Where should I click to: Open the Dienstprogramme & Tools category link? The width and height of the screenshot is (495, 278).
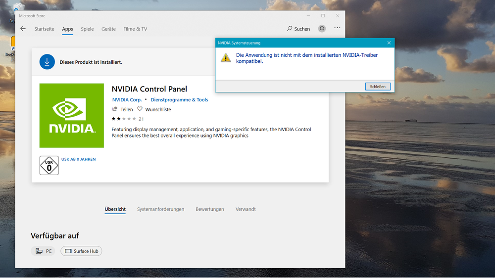179,100
